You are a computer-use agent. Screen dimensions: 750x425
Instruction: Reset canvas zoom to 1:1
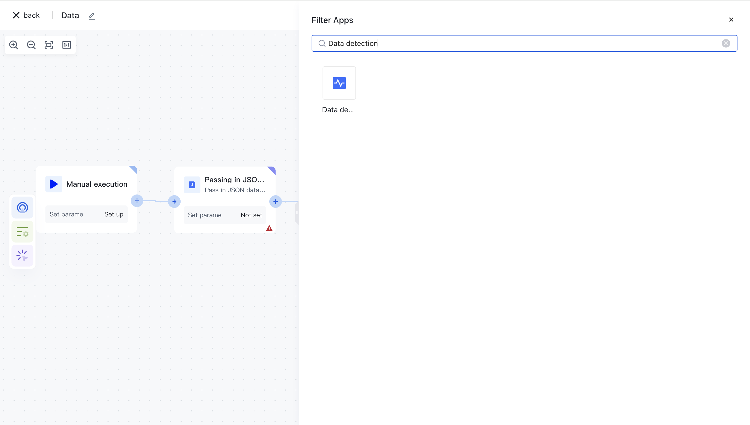[67, 45]
